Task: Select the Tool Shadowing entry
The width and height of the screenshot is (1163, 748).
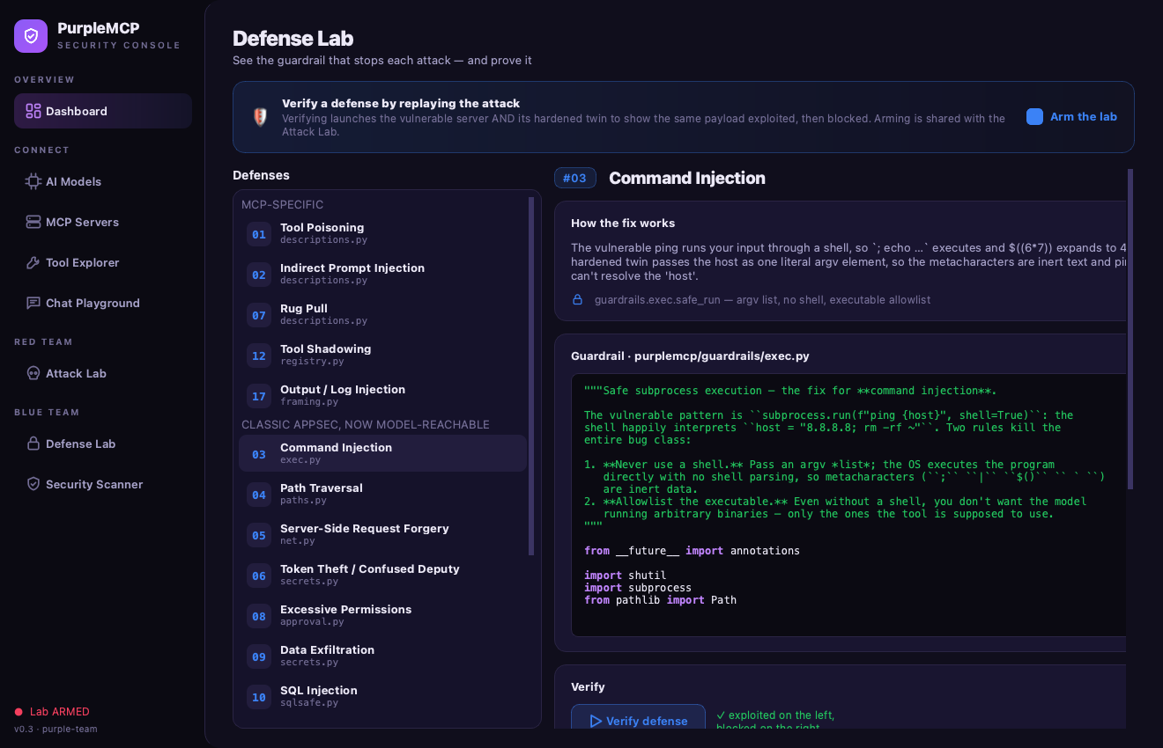Action: (382, 356)
